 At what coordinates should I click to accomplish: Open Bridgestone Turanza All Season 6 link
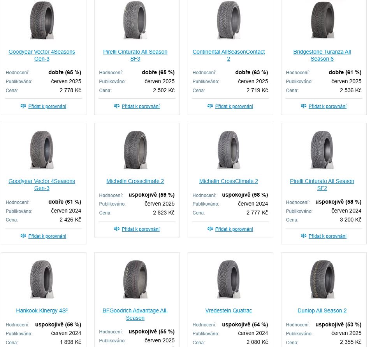[x=322, y=55]
